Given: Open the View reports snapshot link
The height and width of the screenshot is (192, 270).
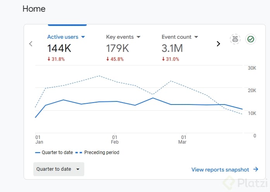Looking at the screenshot, I should click(x=220, y=170).
